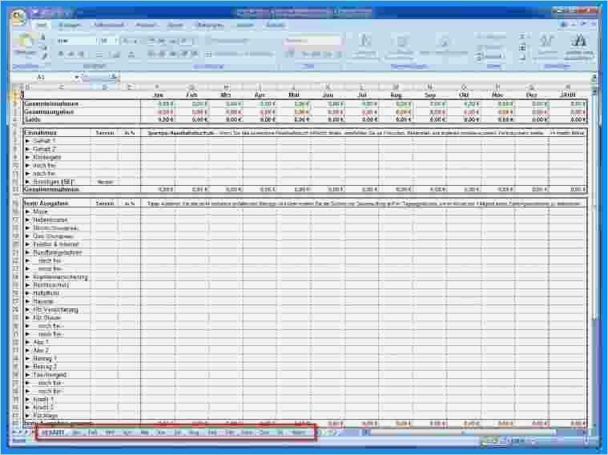The width and height of the screenshot is (608, 455).
Task: Click the Miete expense row label
Action: click(x=40, y=211)
